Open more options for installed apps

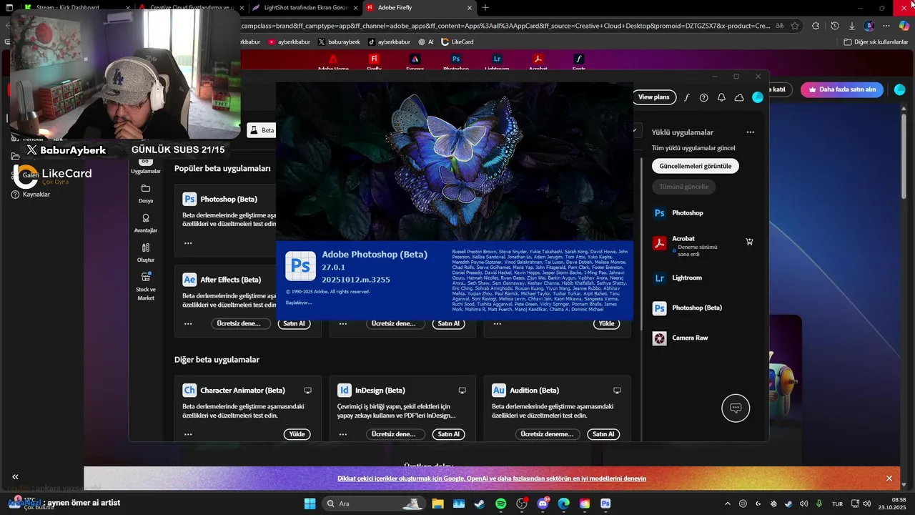tap(751, 132)
